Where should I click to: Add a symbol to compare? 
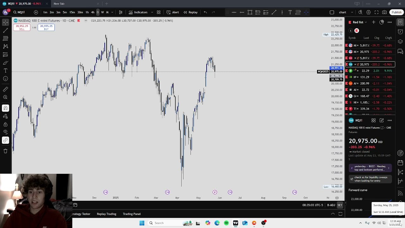tap(36, 12)
